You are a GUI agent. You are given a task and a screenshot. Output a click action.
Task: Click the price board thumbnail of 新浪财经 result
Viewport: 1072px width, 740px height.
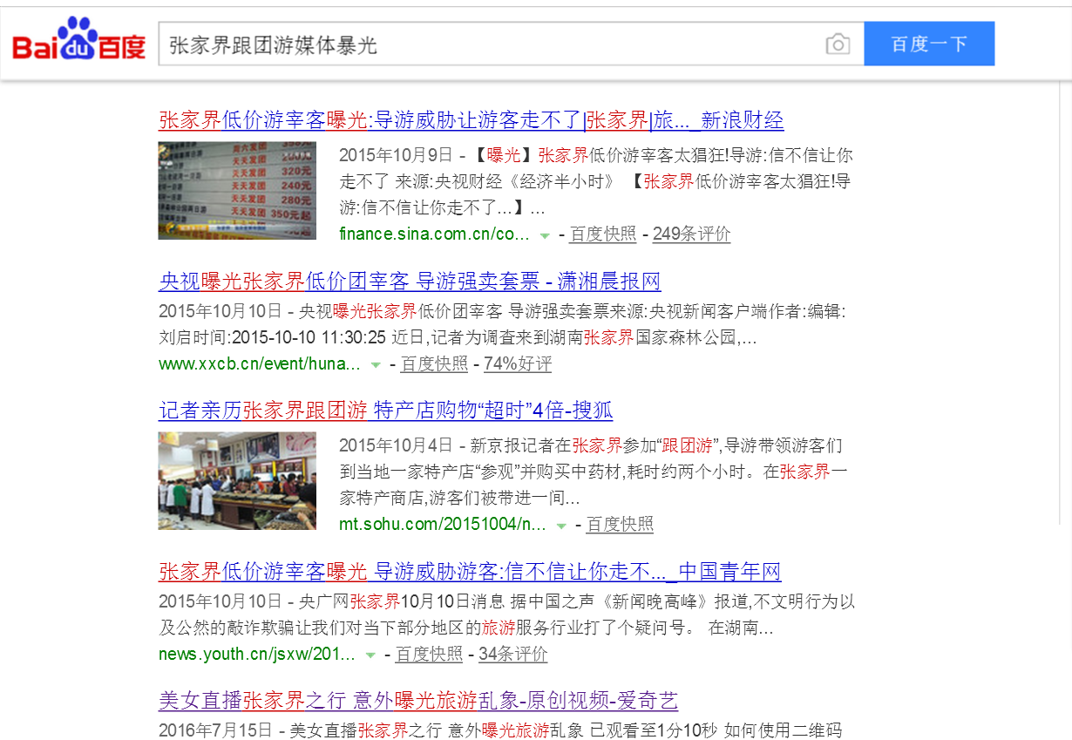[237, 191]
